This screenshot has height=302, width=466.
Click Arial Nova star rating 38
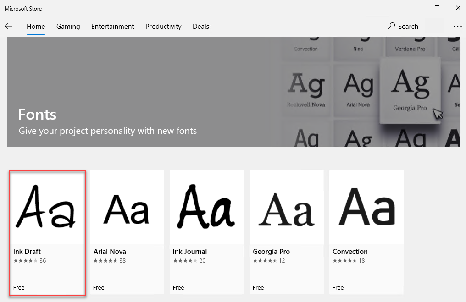110,261
